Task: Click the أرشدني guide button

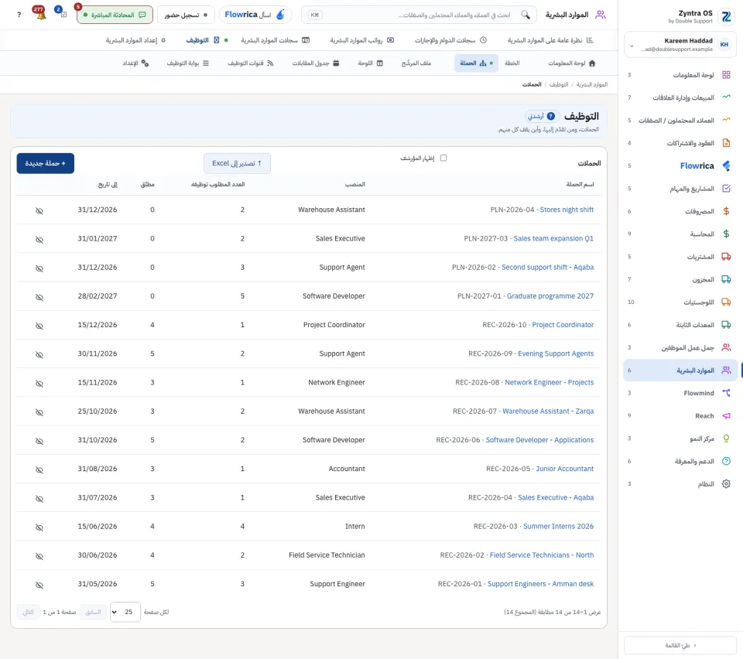Action: point(542,116)
